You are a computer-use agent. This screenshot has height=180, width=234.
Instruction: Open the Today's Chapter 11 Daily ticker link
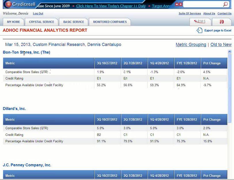111,6
